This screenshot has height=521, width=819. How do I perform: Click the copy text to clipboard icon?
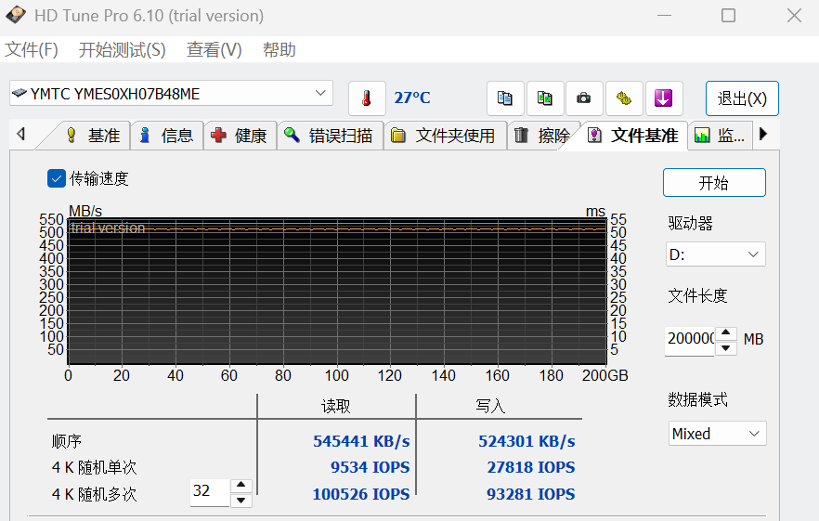(504, 98)
